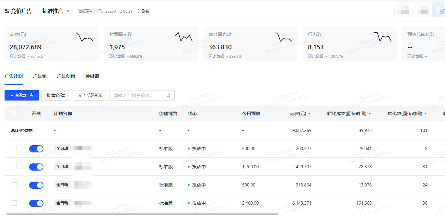The width and height of the screenshot is (445, 215).
Task: Open the 花费(元) trend sparkline chart
Action: pyautogui.click(x=85, y=37)
